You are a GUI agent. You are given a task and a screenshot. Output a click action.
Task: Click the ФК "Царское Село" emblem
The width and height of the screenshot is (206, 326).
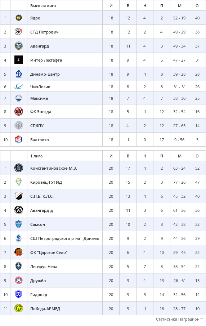tap(19, 253)
